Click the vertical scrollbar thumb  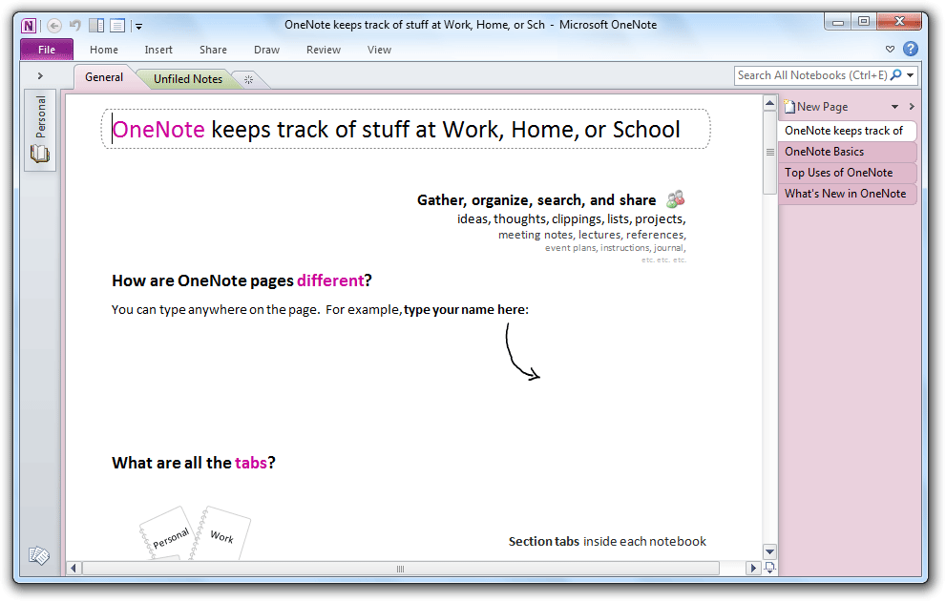[x=769, y=153]
